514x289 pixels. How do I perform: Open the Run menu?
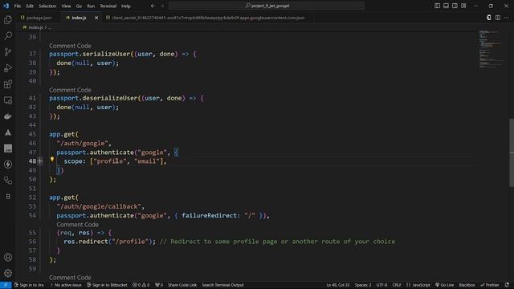91,6
